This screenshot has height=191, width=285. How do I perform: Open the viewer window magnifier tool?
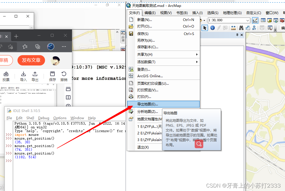click(270, 28)
